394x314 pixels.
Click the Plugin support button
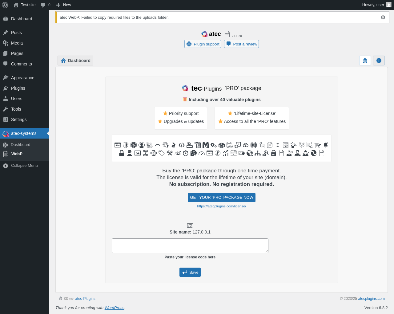point(203,44)
